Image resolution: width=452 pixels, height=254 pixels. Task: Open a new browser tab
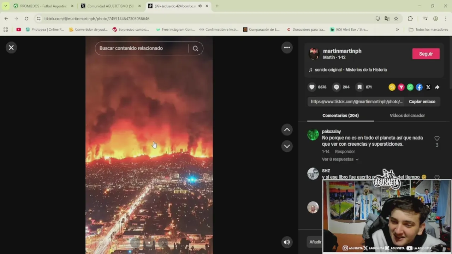[x=217, y=6]
